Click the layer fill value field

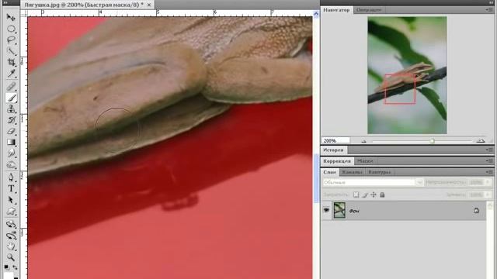[x=476, y=195]
